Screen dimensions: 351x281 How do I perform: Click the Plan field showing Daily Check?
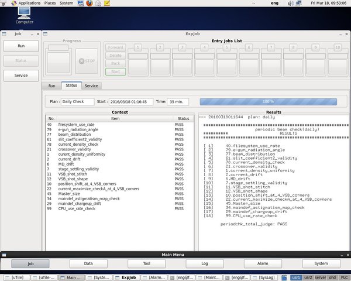[77, 102]
